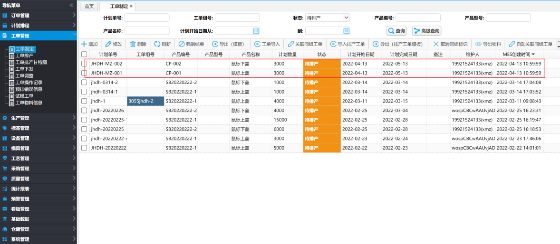Expand the 工艺管理 menu chevron
This screenshot has width=560, height=244.
[74, 158]
